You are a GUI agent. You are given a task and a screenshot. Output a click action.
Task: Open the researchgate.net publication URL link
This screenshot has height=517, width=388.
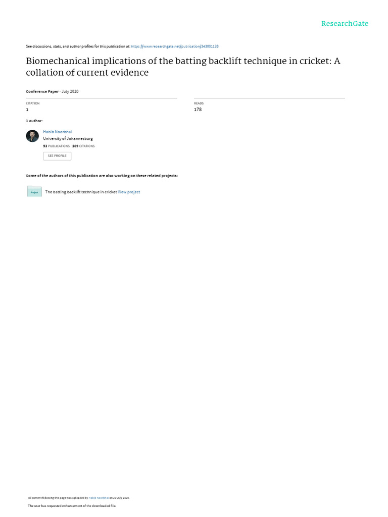[174, 46]
